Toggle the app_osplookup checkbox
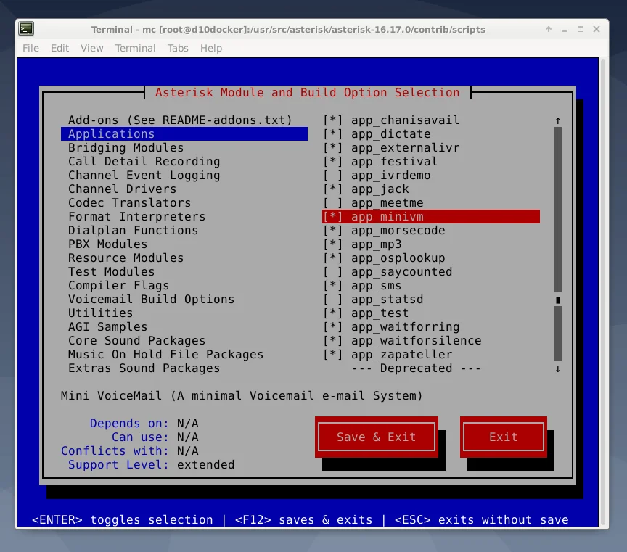 [332, 258]
